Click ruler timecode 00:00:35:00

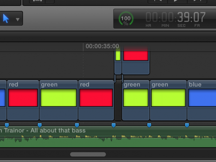click(102, 46)
